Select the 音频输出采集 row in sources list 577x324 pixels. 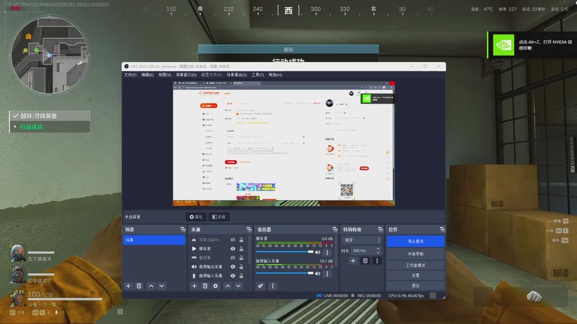pyautogui.click(x=218, y=266)
